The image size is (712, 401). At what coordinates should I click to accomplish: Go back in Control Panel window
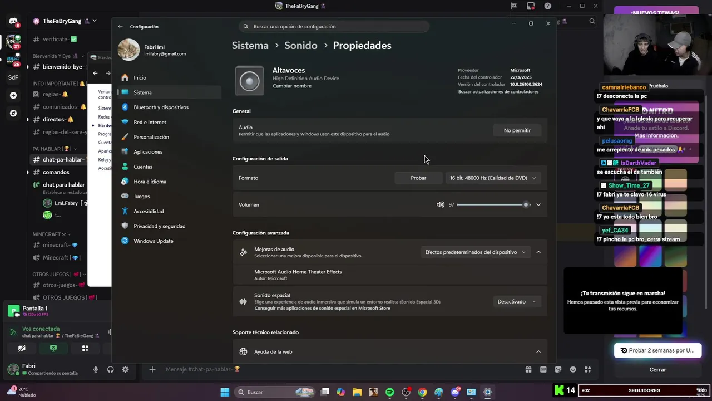pyautogui.click(x=95, y=73)
